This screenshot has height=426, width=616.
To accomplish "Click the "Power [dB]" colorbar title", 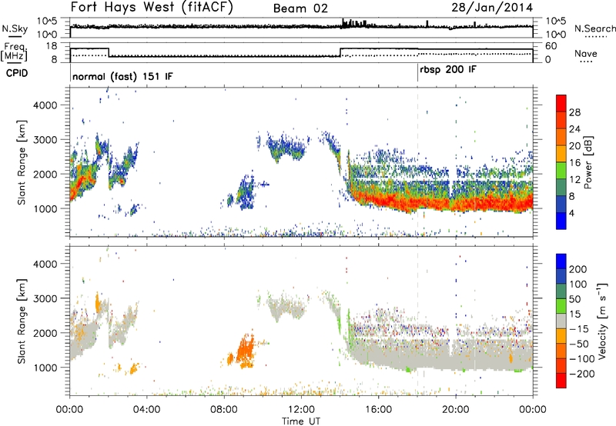I will 588,162.
